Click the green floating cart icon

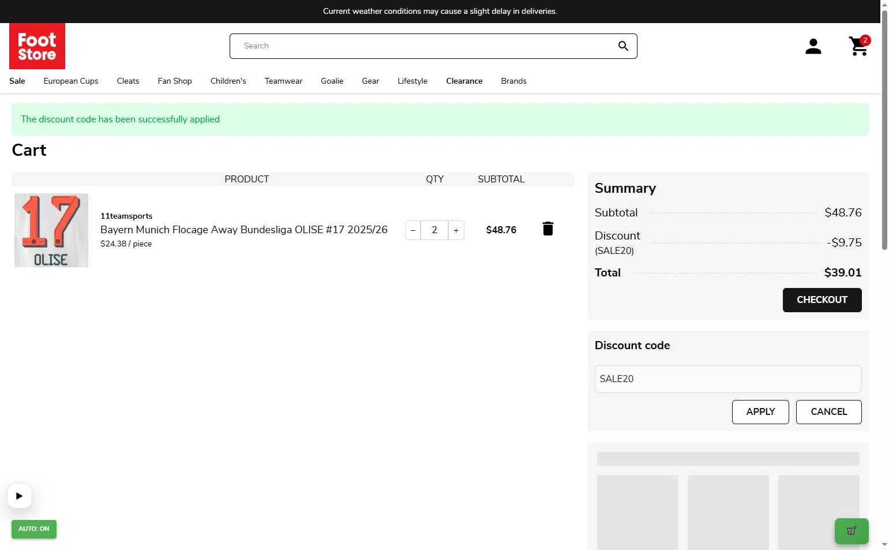(x=852, y=531)
